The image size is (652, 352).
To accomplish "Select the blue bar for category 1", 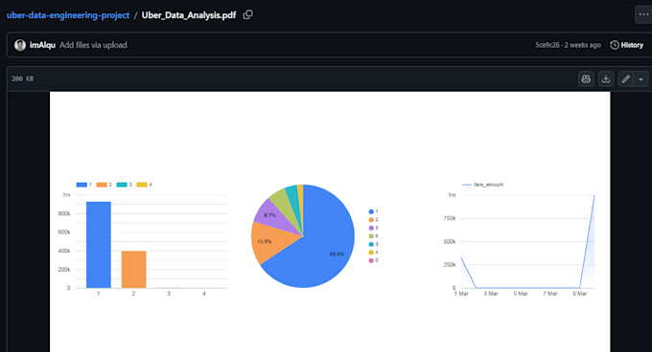I will (99, 245).
